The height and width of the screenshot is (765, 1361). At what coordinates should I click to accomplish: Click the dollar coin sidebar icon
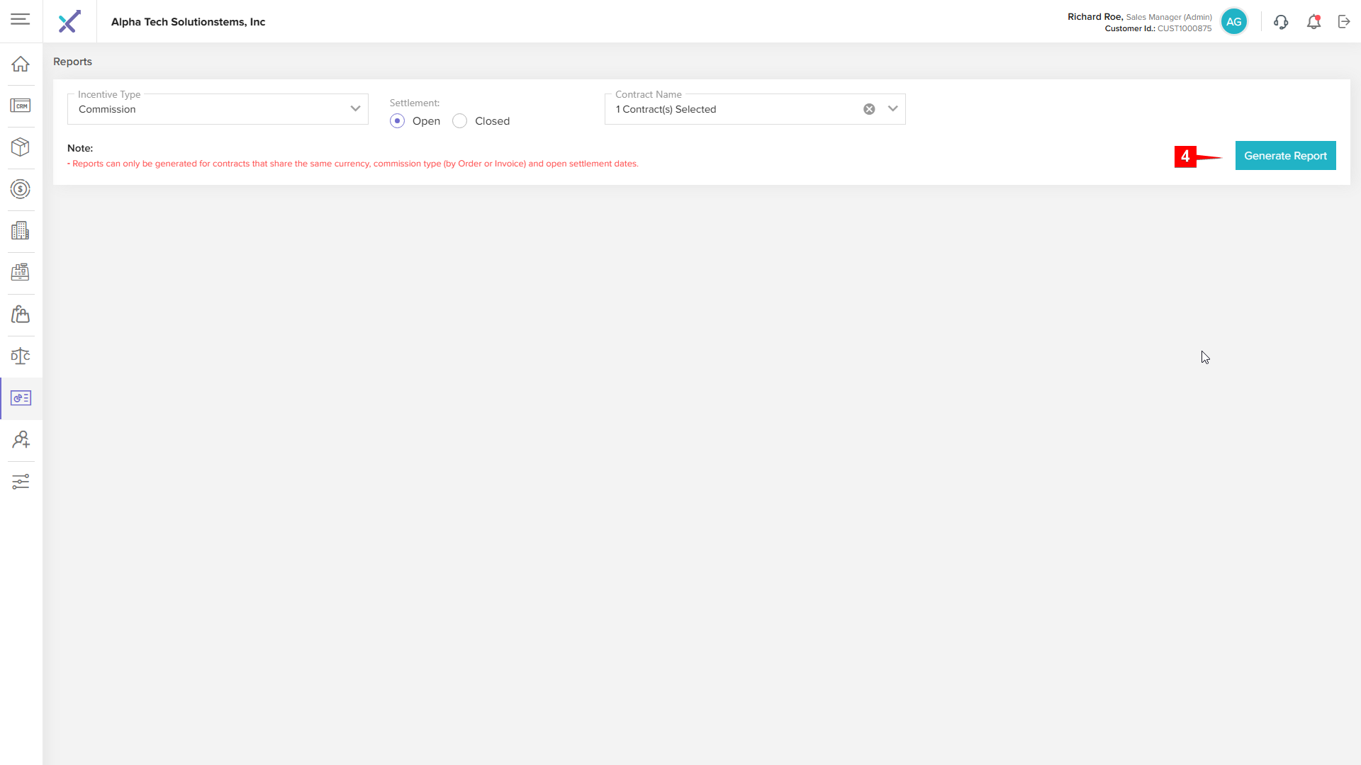(21, 189)
